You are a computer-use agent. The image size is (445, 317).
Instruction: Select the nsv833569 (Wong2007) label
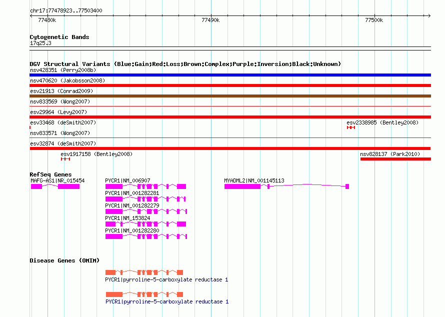point(60,101)
